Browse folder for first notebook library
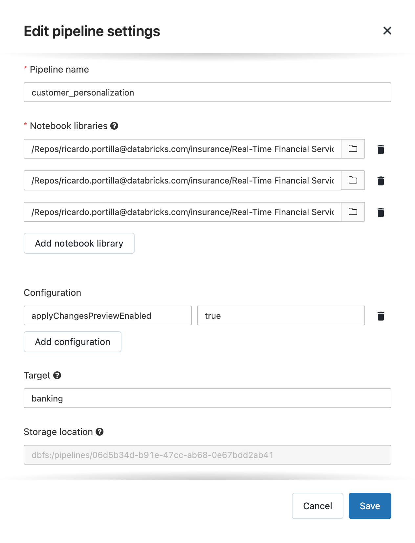This screenshot has height=543, width=415. (x=353, y=149)
